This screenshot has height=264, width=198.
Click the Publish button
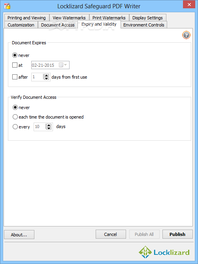coord(177,234)
